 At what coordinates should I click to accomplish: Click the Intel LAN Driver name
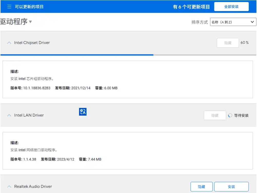click(29, 115)
